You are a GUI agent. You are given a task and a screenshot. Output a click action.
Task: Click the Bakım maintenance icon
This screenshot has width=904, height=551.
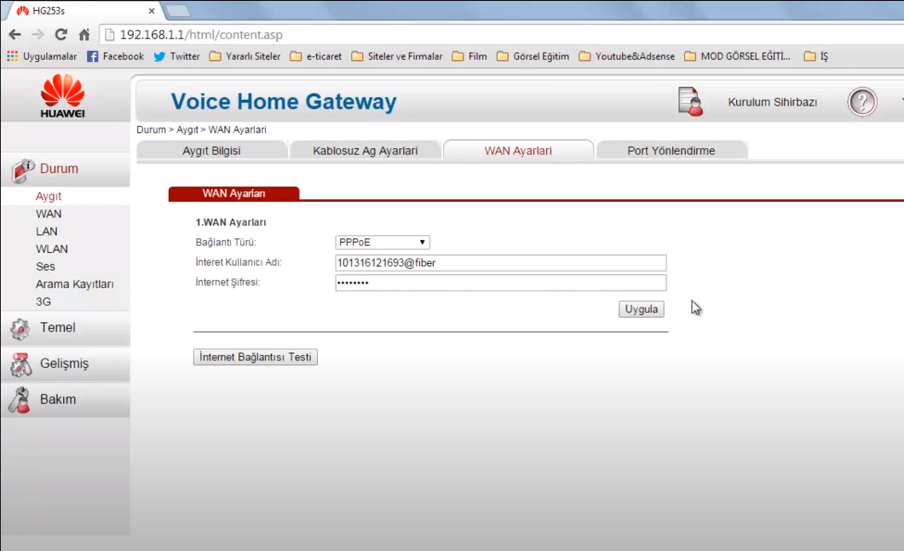[20, 400]
